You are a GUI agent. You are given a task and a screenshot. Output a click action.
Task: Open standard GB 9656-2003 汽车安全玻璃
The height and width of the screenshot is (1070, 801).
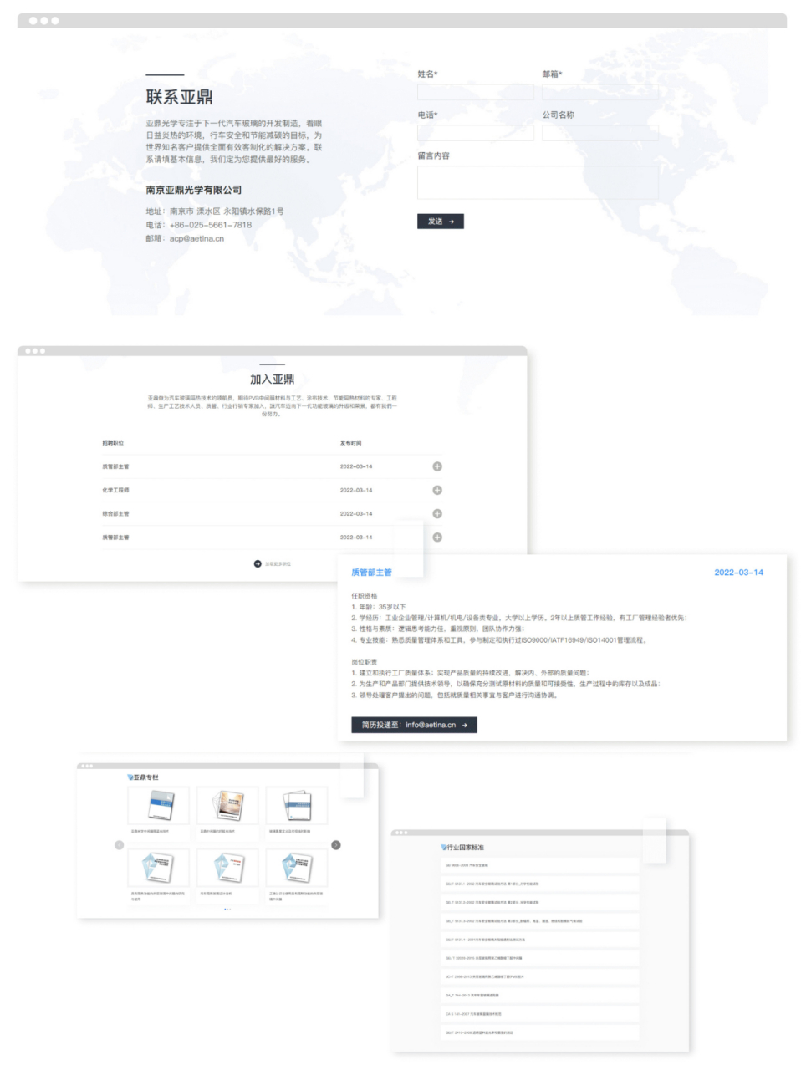[x=539, y=865]
